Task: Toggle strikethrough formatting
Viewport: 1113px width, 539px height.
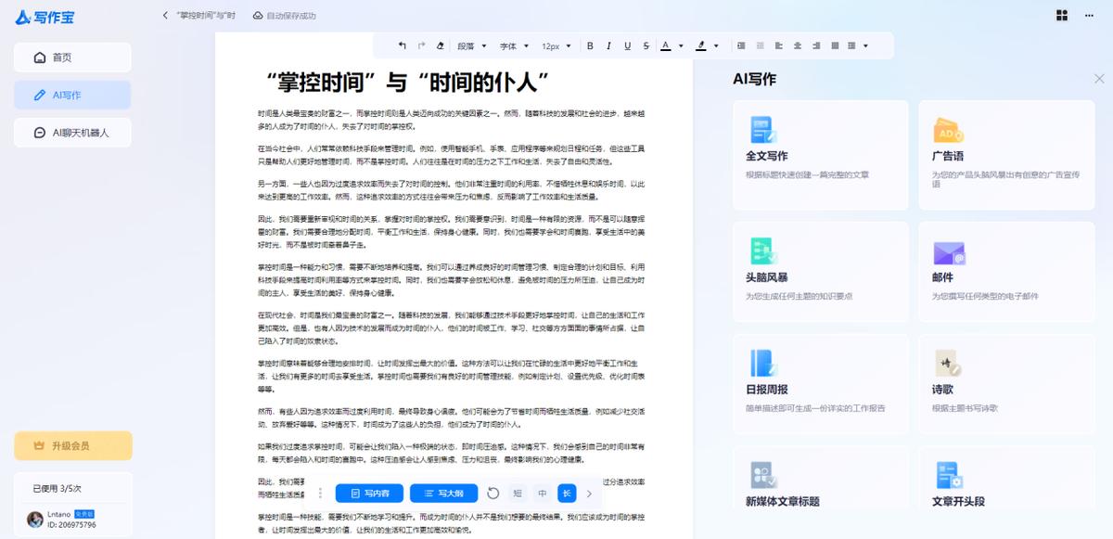Action: pos(646,45)
